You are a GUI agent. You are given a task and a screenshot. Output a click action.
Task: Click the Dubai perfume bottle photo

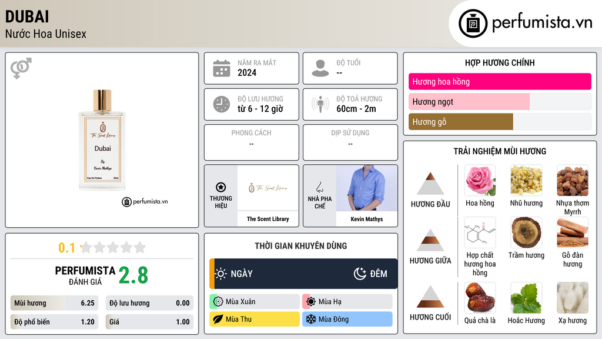[x=102, y=140]
